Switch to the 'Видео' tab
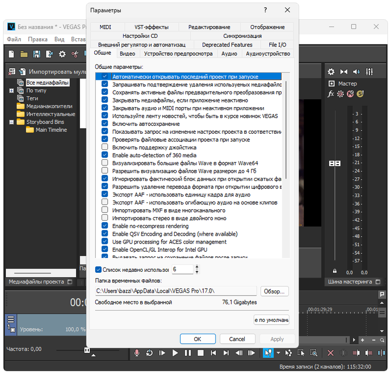The height and width of the screenshot is (373, 389). pyautogui.click(x=127, y=53)
